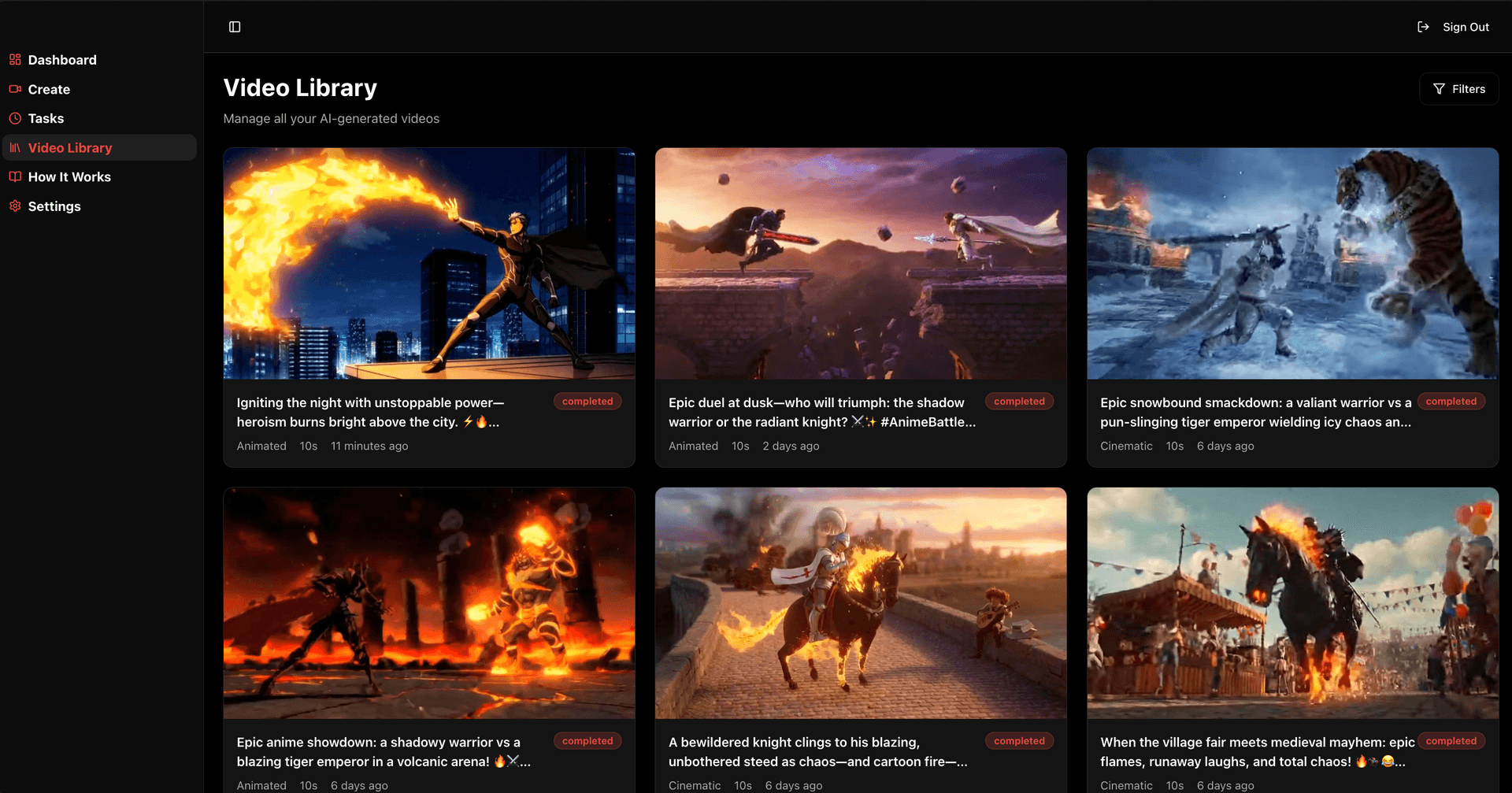Click the funnel icon inside the Filters button
This screenshot has height=793, width=1512.
[x=1439, y=88]
